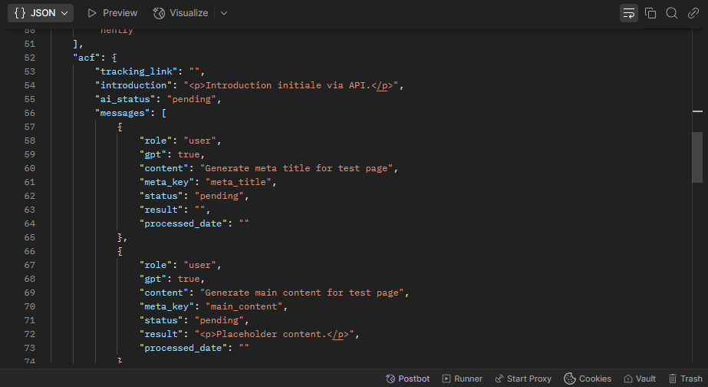Click the JSON braces icon
This screenshot has height=387, width=708.
20,13
